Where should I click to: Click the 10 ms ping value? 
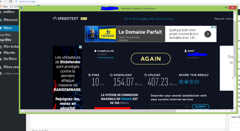point(95,82)
